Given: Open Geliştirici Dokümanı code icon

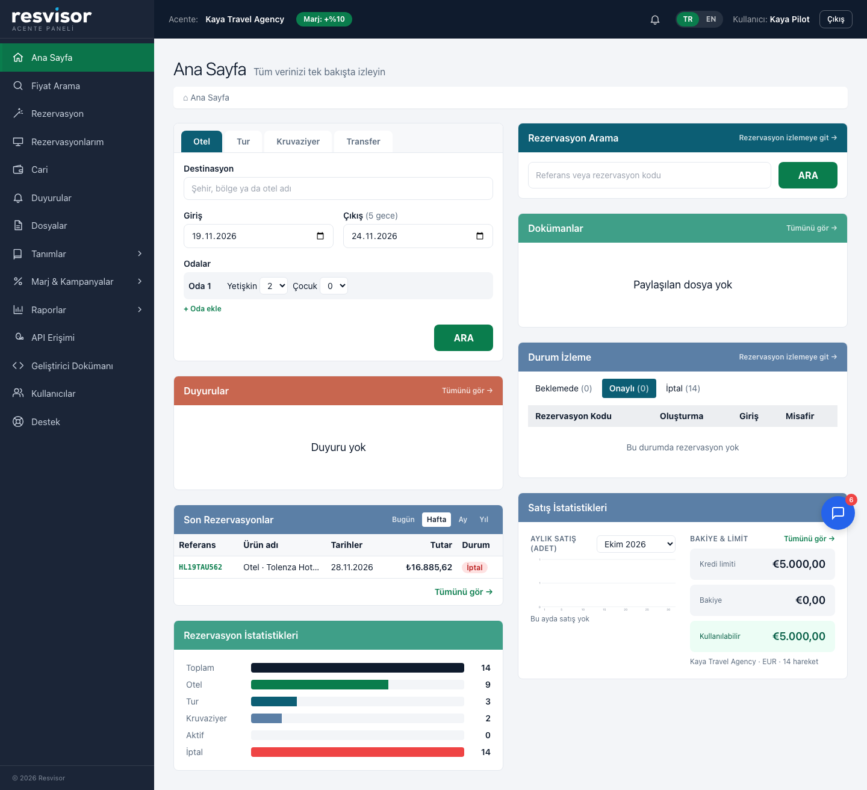Looking at the screenshot, I should pos(18,365).
